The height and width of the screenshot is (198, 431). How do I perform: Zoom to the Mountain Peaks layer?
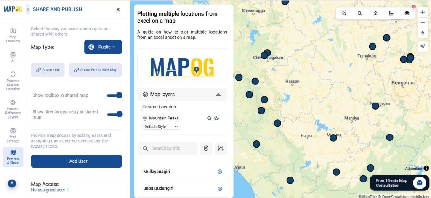pyautogui.click(x=209, y=119)
